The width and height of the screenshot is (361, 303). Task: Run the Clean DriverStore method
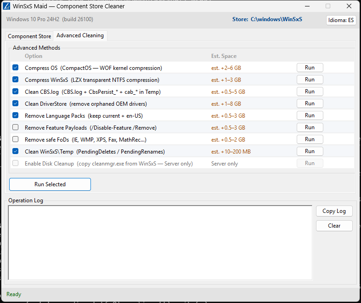pos(310,103)
